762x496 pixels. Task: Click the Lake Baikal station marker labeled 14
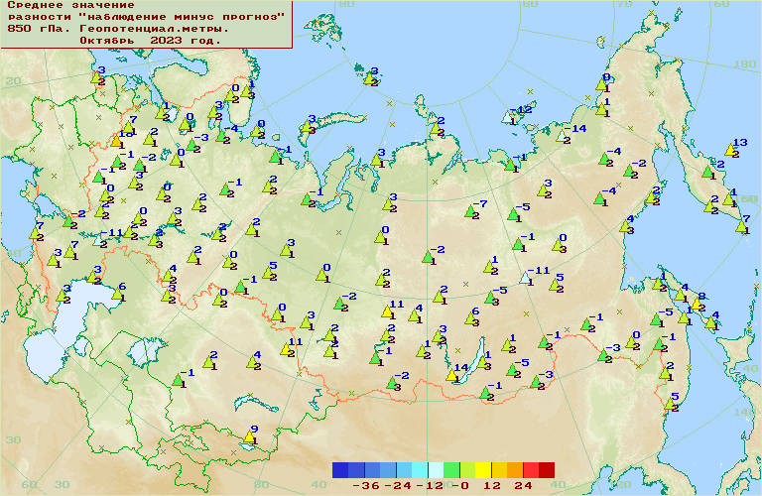[451, 375]
